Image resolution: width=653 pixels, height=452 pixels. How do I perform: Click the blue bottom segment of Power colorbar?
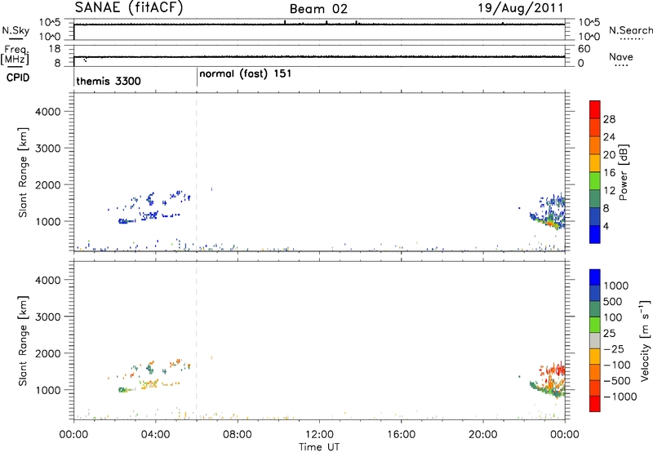595,234
